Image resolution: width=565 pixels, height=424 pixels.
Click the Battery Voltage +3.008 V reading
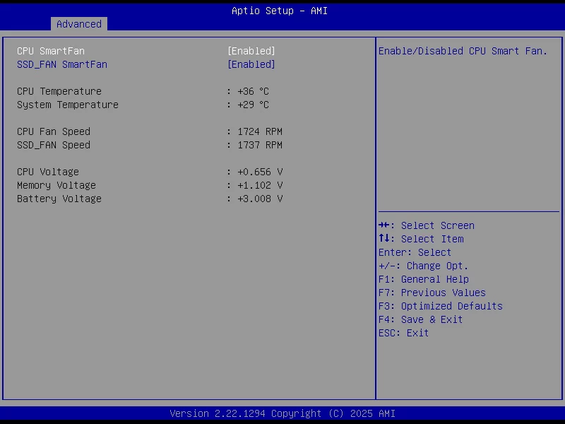coord(258,199)
